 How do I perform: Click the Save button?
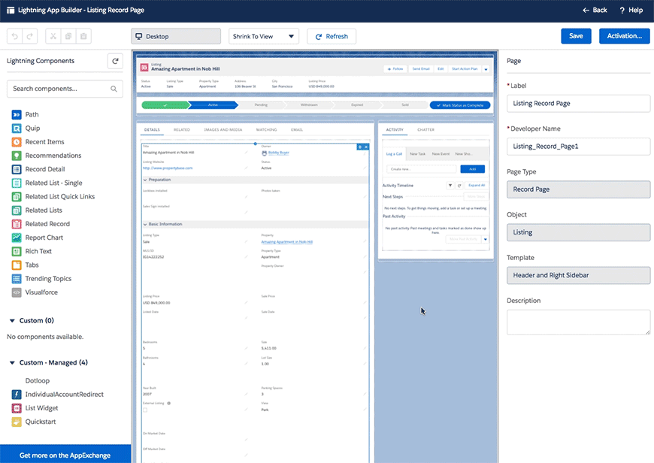576,35
